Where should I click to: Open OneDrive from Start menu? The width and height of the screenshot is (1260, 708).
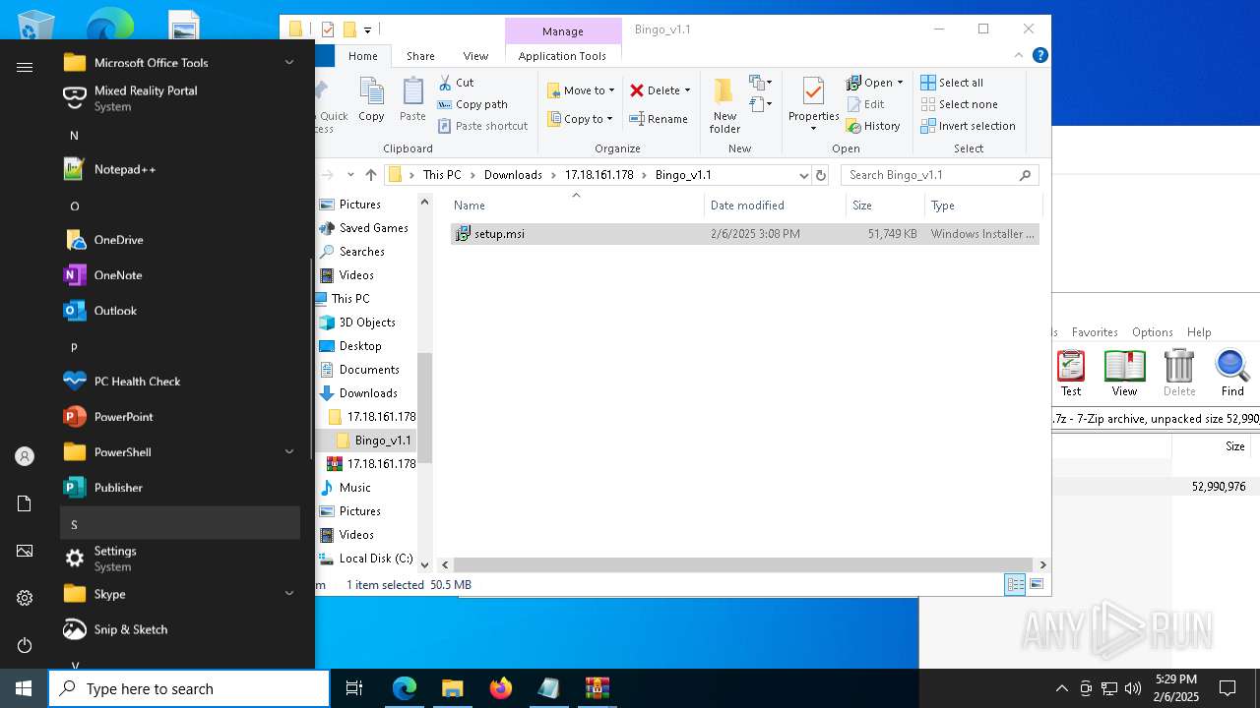coord(180,240)
